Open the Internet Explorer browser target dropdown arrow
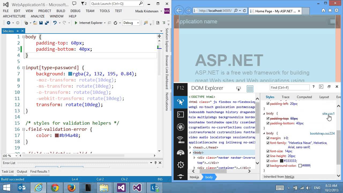The width and height of the screenshot is (343, 193). click(x=105, y=23)
